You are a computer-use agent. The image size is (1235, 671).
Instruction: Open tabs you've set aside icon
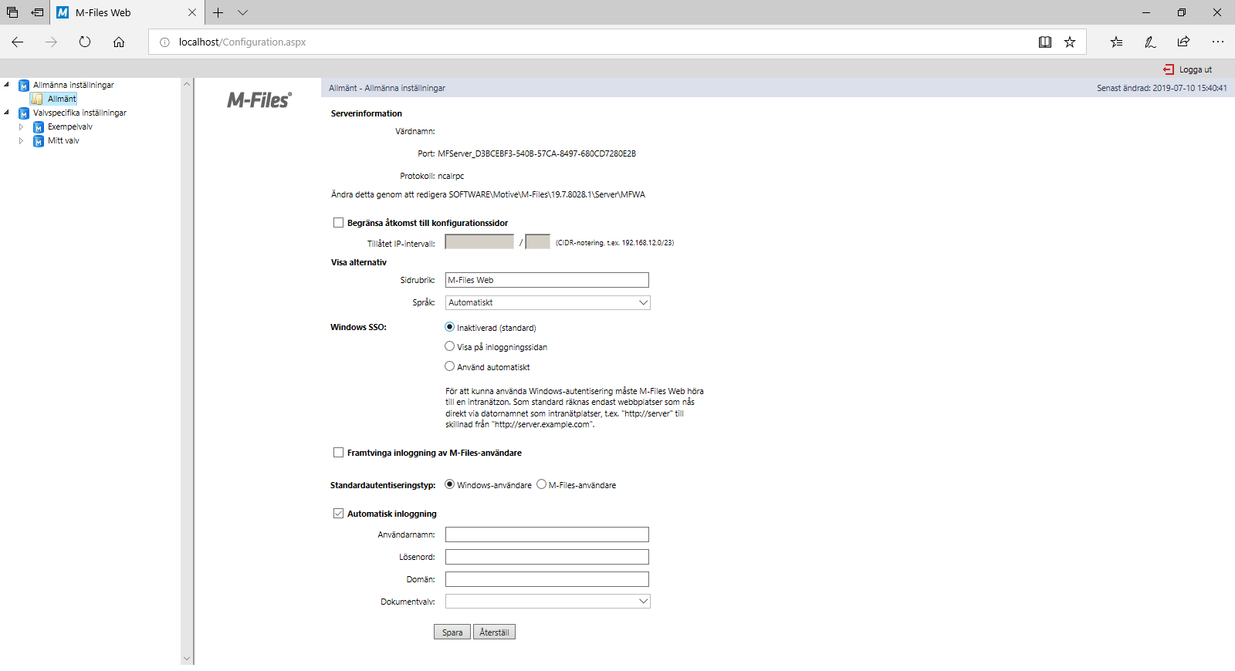pyautogui.click(x=12, y=12)
